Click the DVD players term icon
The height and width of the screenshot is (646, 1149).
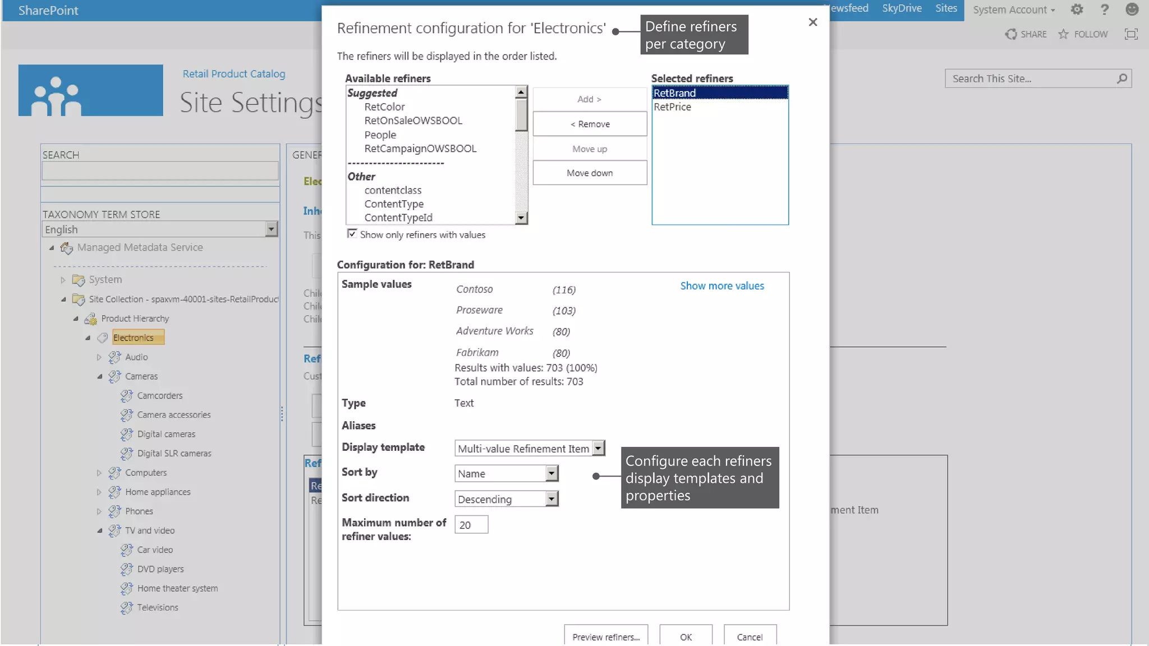[x=126, y=569]
